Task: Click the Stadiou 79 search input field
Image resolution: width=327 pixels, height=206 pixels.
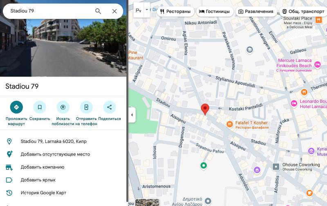Action: click(49, 11)
